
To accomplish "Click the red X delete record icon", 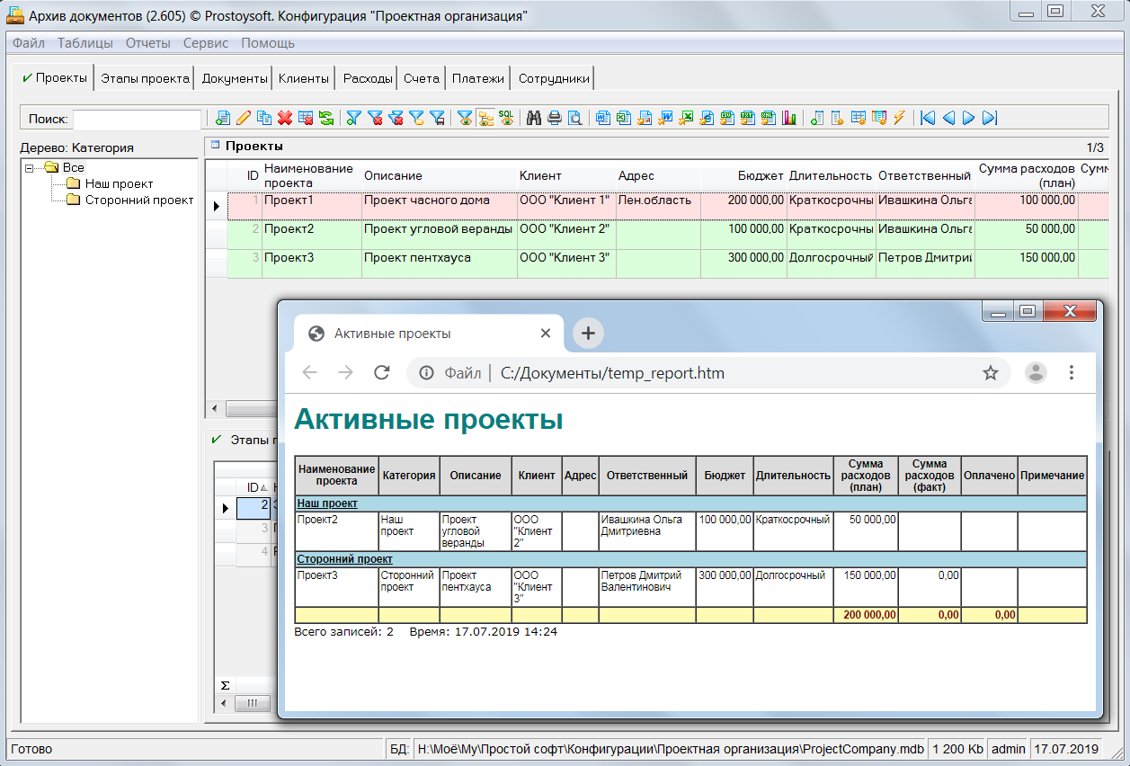I will (285, 118).
